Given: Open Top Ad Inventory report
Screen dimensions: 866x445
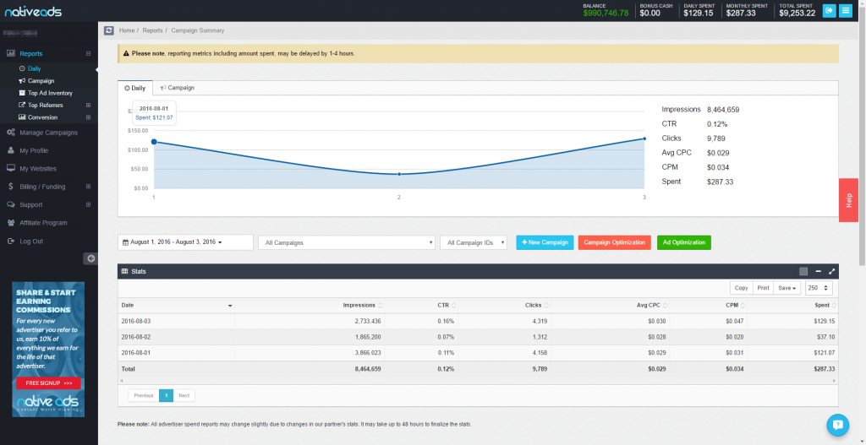Looking at the screenshot, I should 46,93.
